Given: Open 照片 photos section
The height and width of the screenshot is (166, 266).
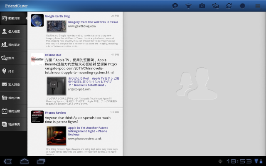Looking at the screenshot, I should pyautogui.click(x=14, y=58).
